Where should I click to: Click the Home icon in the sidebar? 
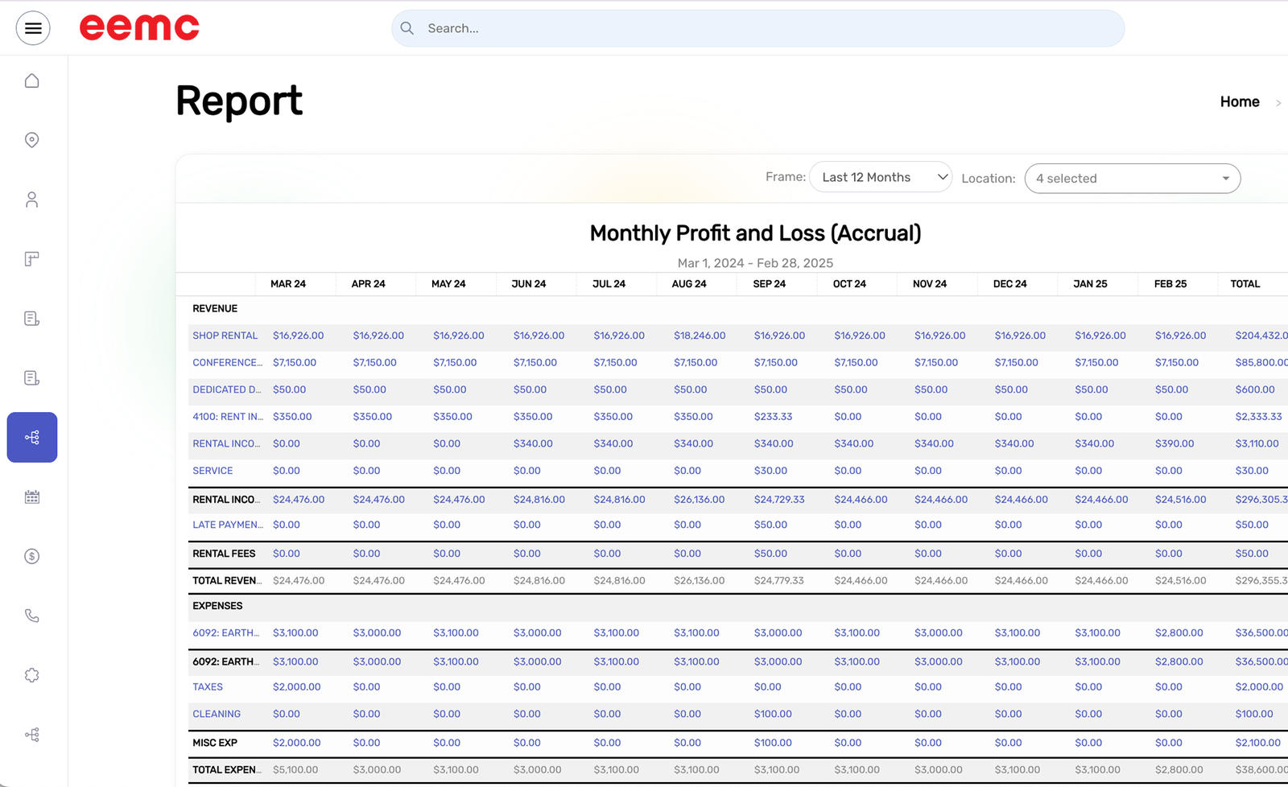click(x=32, y=80)
